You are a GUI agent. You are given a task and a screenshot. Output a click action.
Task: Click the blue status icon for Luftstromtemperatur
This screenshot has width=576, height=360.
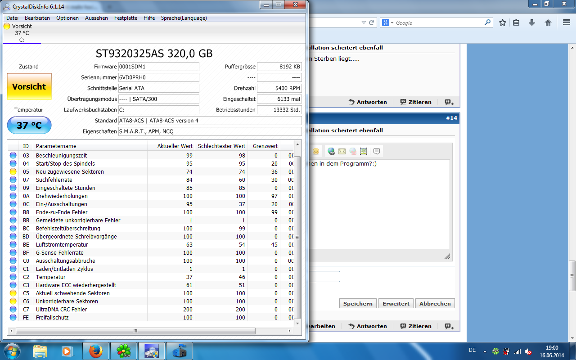coord(13,245)
